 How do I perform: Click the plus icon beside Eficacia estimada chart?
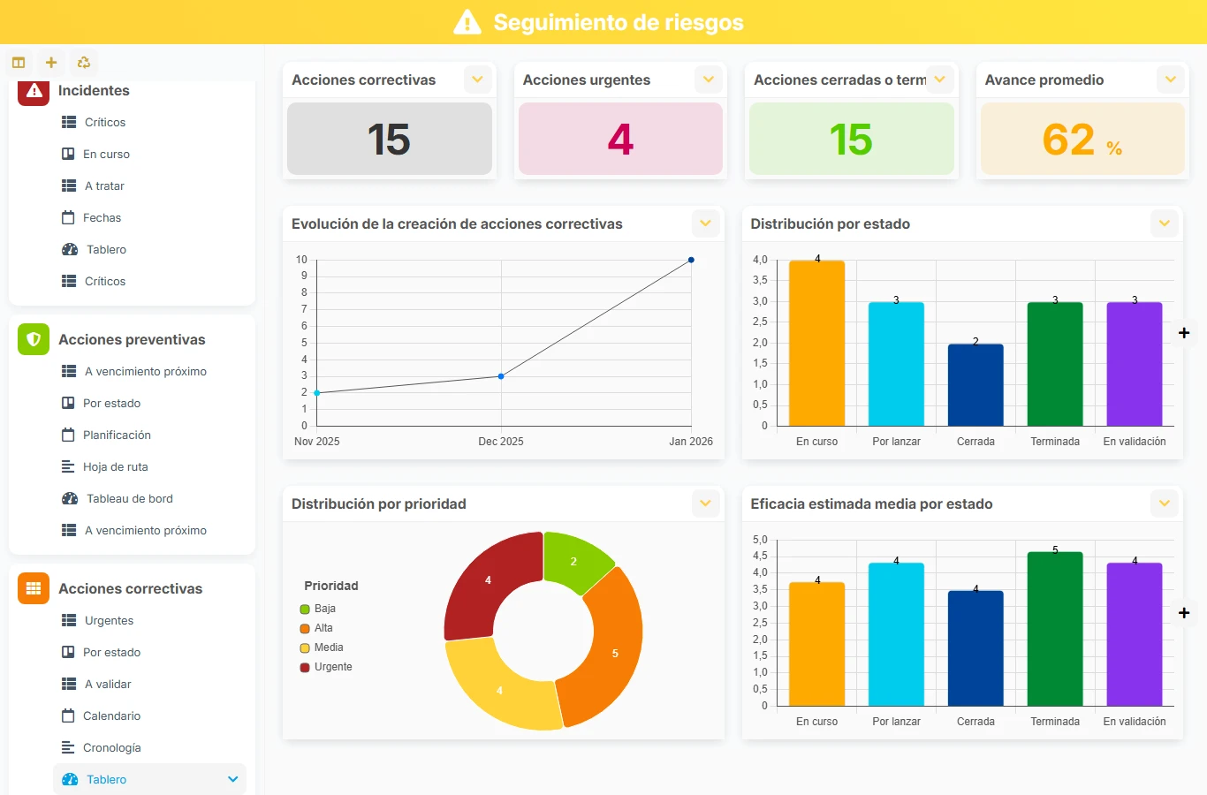tap(1184, 613)
